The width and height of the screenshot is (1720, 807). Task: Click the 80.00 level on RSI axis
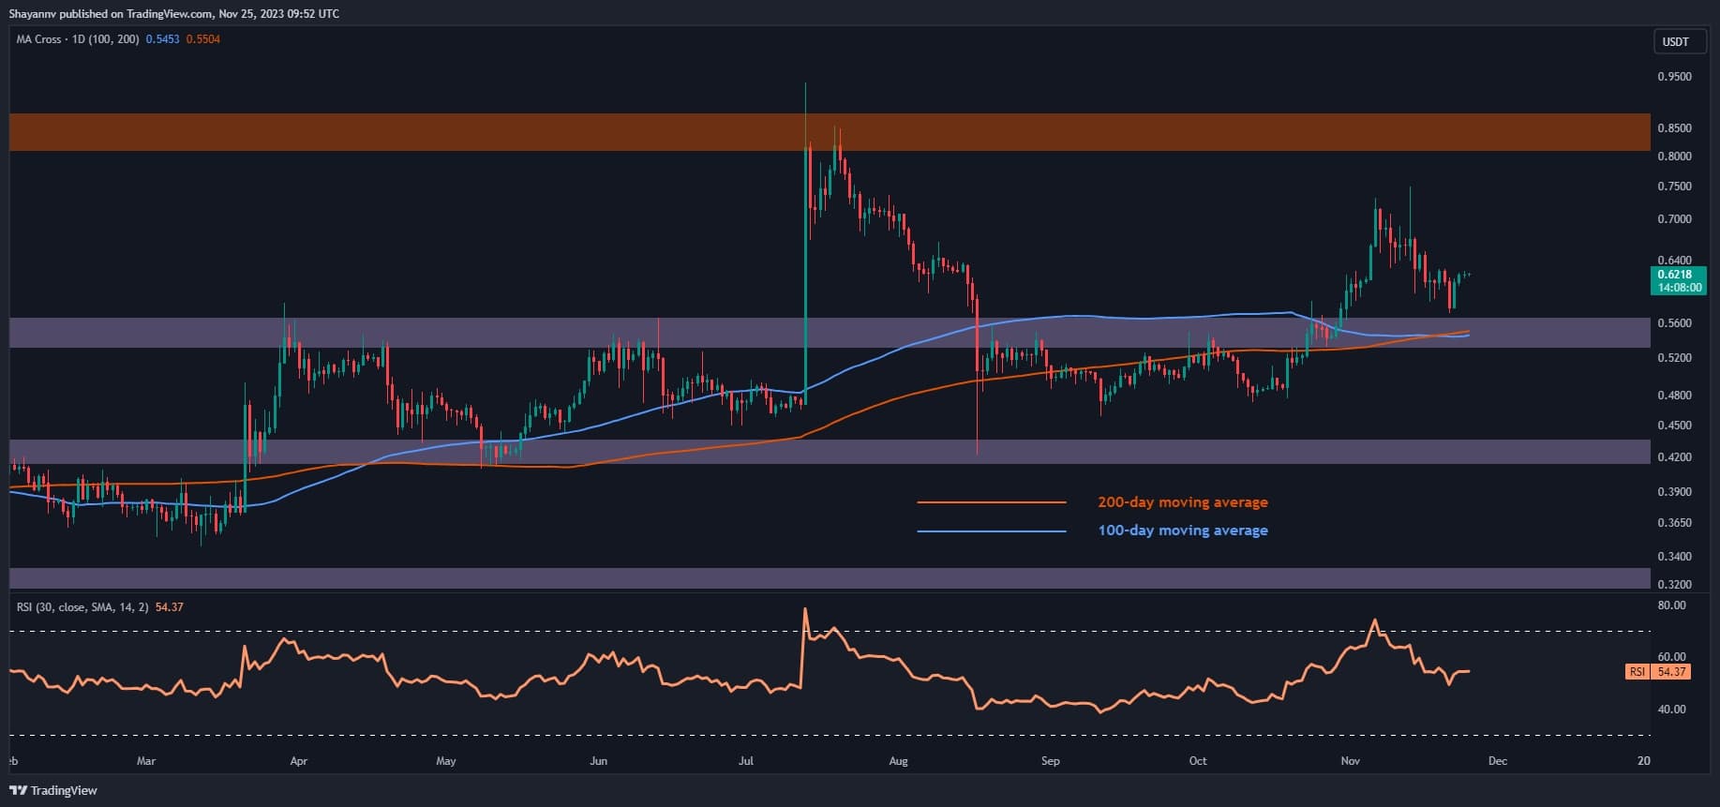click(x=1671, y=605)
